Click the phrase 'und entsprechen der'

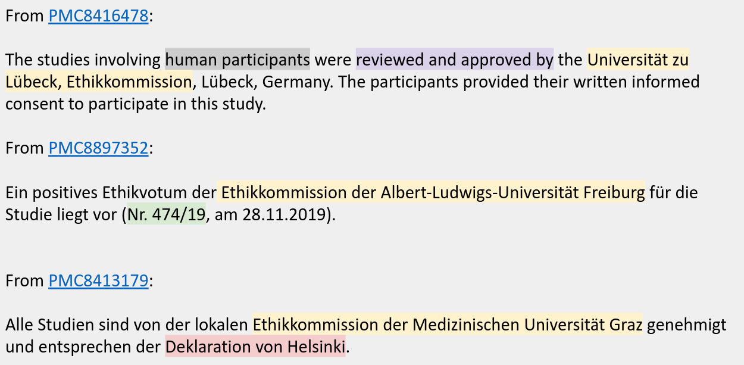click(83, 347)
